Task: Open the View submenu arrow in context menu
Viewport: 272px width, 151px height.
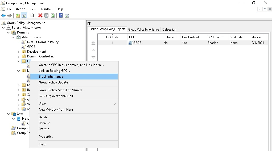Action: pos(115,103)
